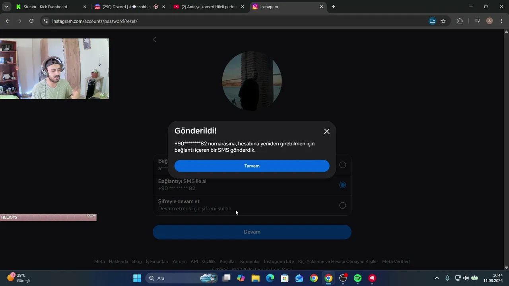Open the Hakkında footer link
509x286 pixels.
pyautogui.click(x=119, y=261)
